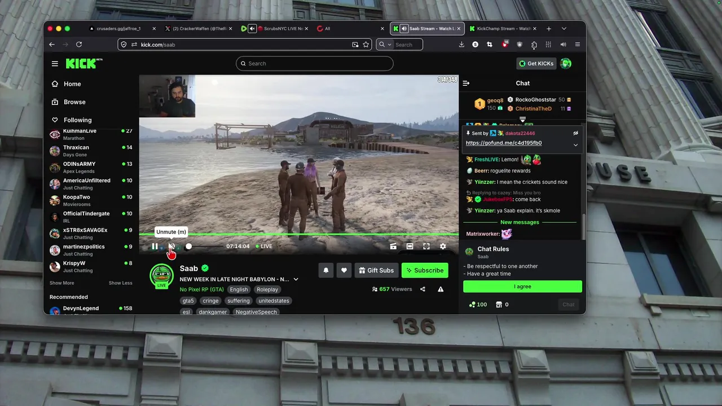Open ODINsARMY's channel in sidebar

pyautogui.click(x=91, y=167)
